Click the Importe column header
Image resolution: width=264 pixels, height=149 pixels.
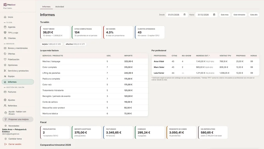(x=128, y=56)
